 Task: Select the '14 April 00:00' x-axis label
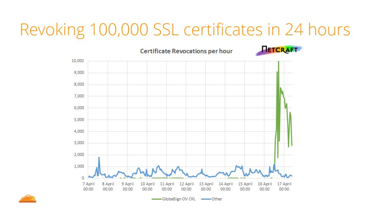226,187
